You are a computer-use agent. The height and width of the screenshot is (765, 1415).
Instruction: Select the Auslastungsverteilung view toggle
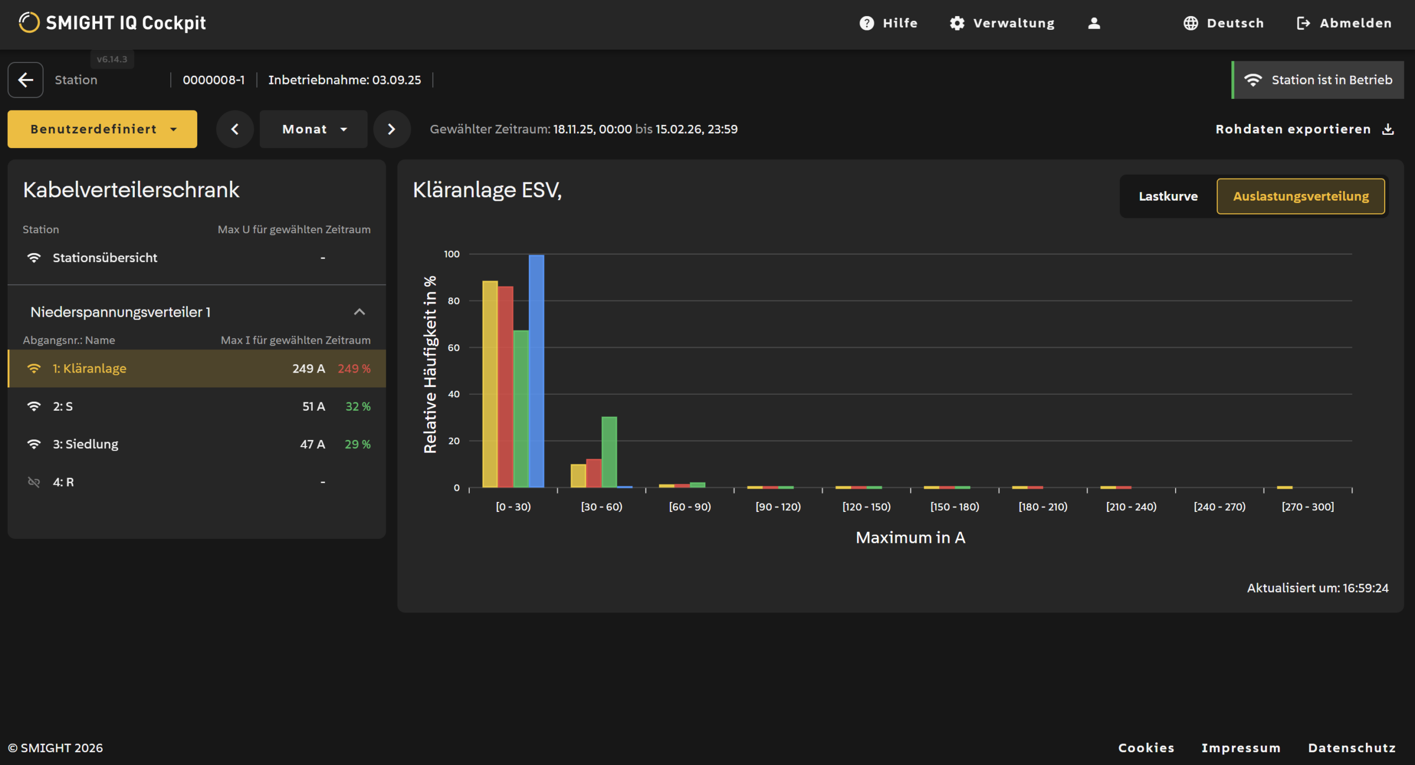coord(1301,197)
